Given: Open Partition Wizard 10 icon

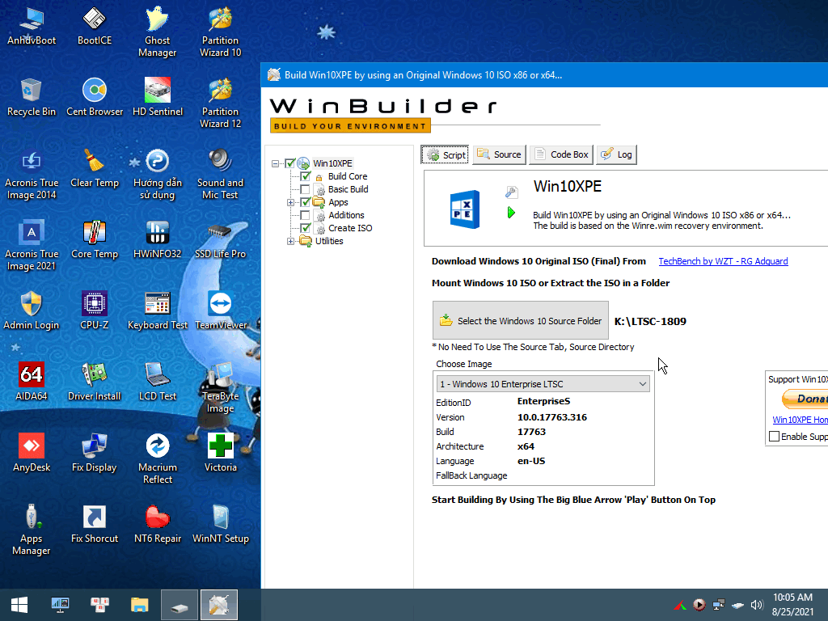Looking at the screenshot, I should pyautogui.click(x=220, y=32).
